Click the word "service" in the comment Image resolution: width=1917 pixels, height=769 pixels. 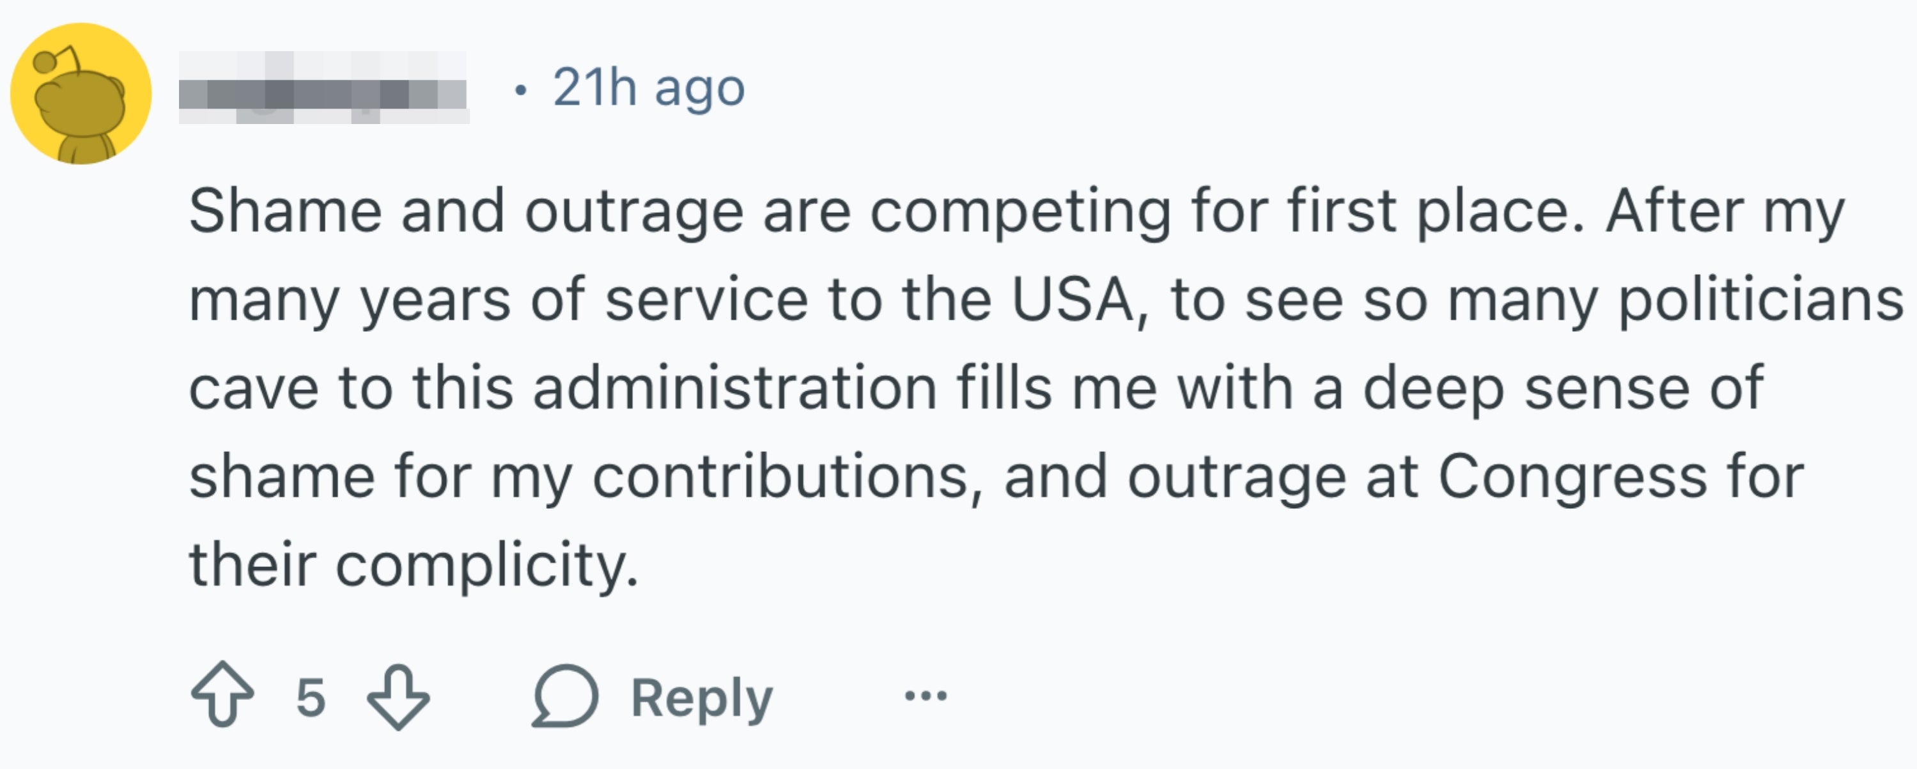(706, 300)
